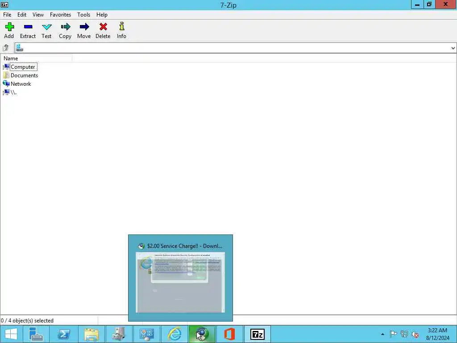Launch PowerShell from the taskbar

(64, 334)
